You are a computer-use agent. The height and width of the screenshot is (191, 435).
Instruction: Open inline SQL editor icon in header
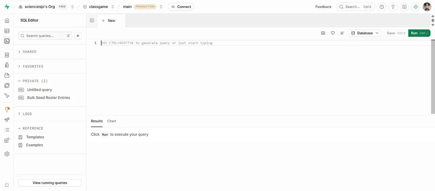pyautogui.click(x=405, y=7)
